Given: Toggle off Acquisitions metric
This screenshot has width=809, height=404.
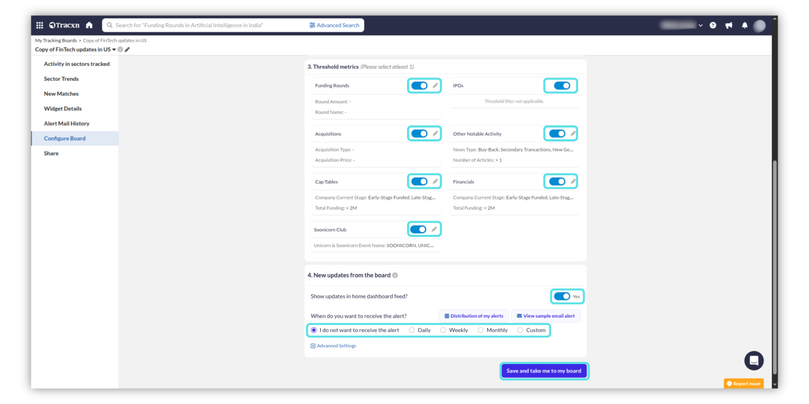Looking at the screenshot, I should coord(419,134).
